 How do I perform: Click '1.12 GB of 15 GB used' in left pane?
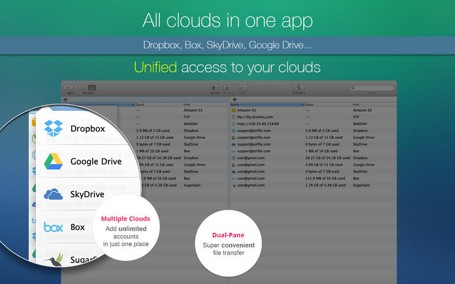click(x=155, y=137)
